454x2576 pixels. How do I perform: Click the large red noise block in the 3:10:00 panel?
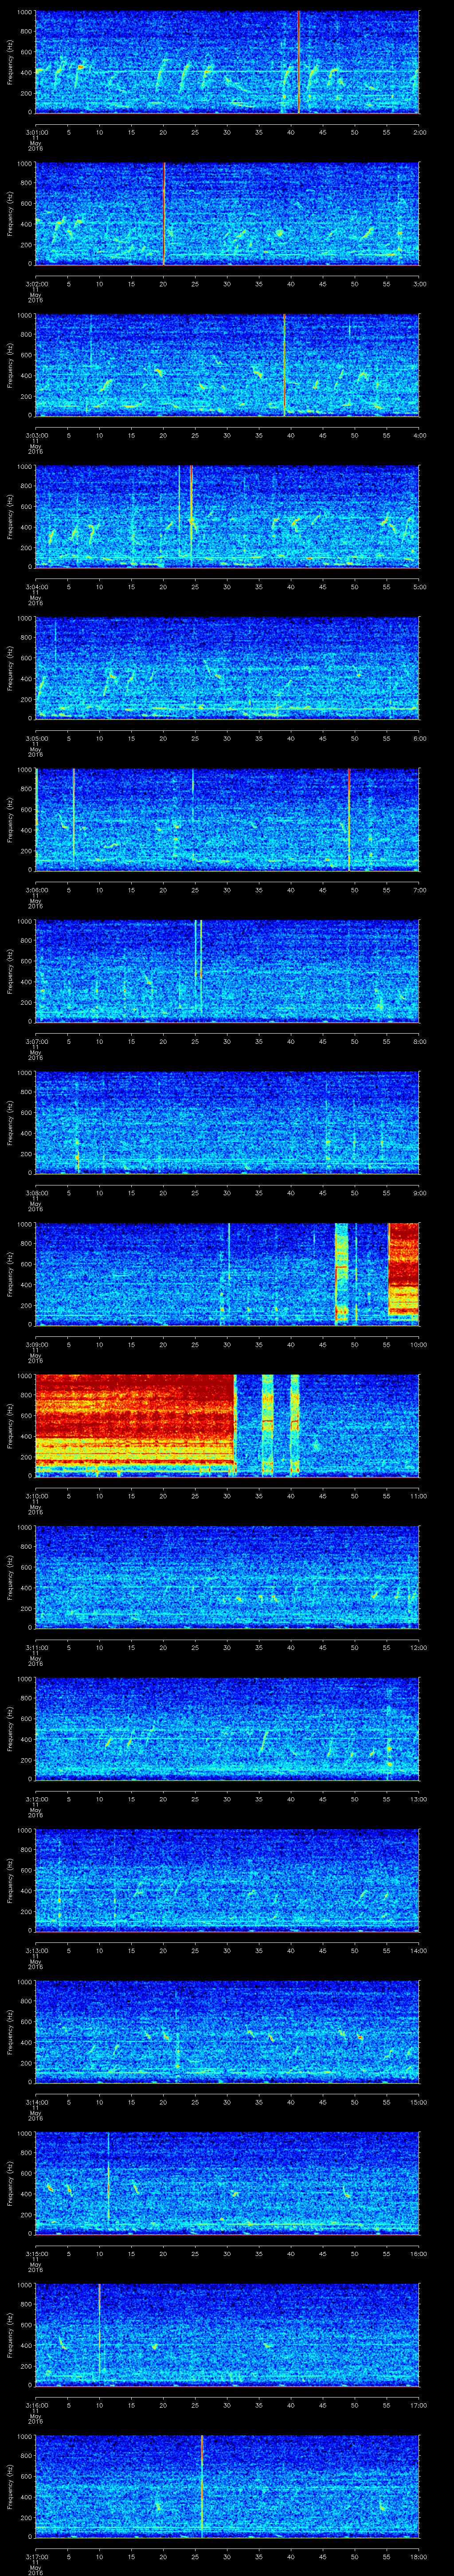click(135, 1420)
